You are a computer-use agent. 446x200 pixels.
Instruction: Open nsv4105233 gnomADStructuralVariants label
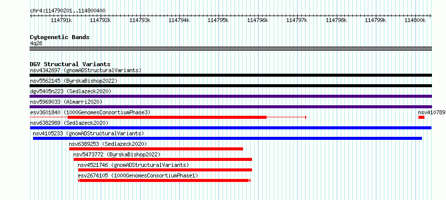tap(89, 133)
